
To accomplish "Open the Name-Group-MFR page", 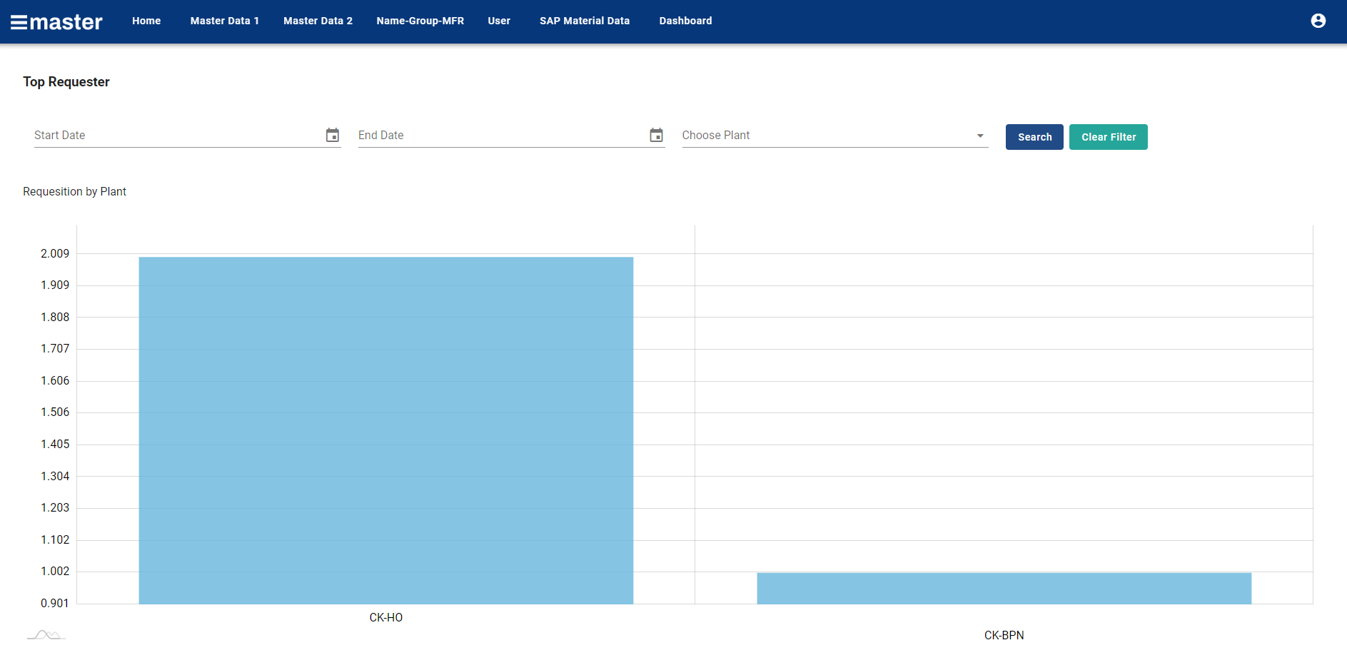I will pos(420,21).
